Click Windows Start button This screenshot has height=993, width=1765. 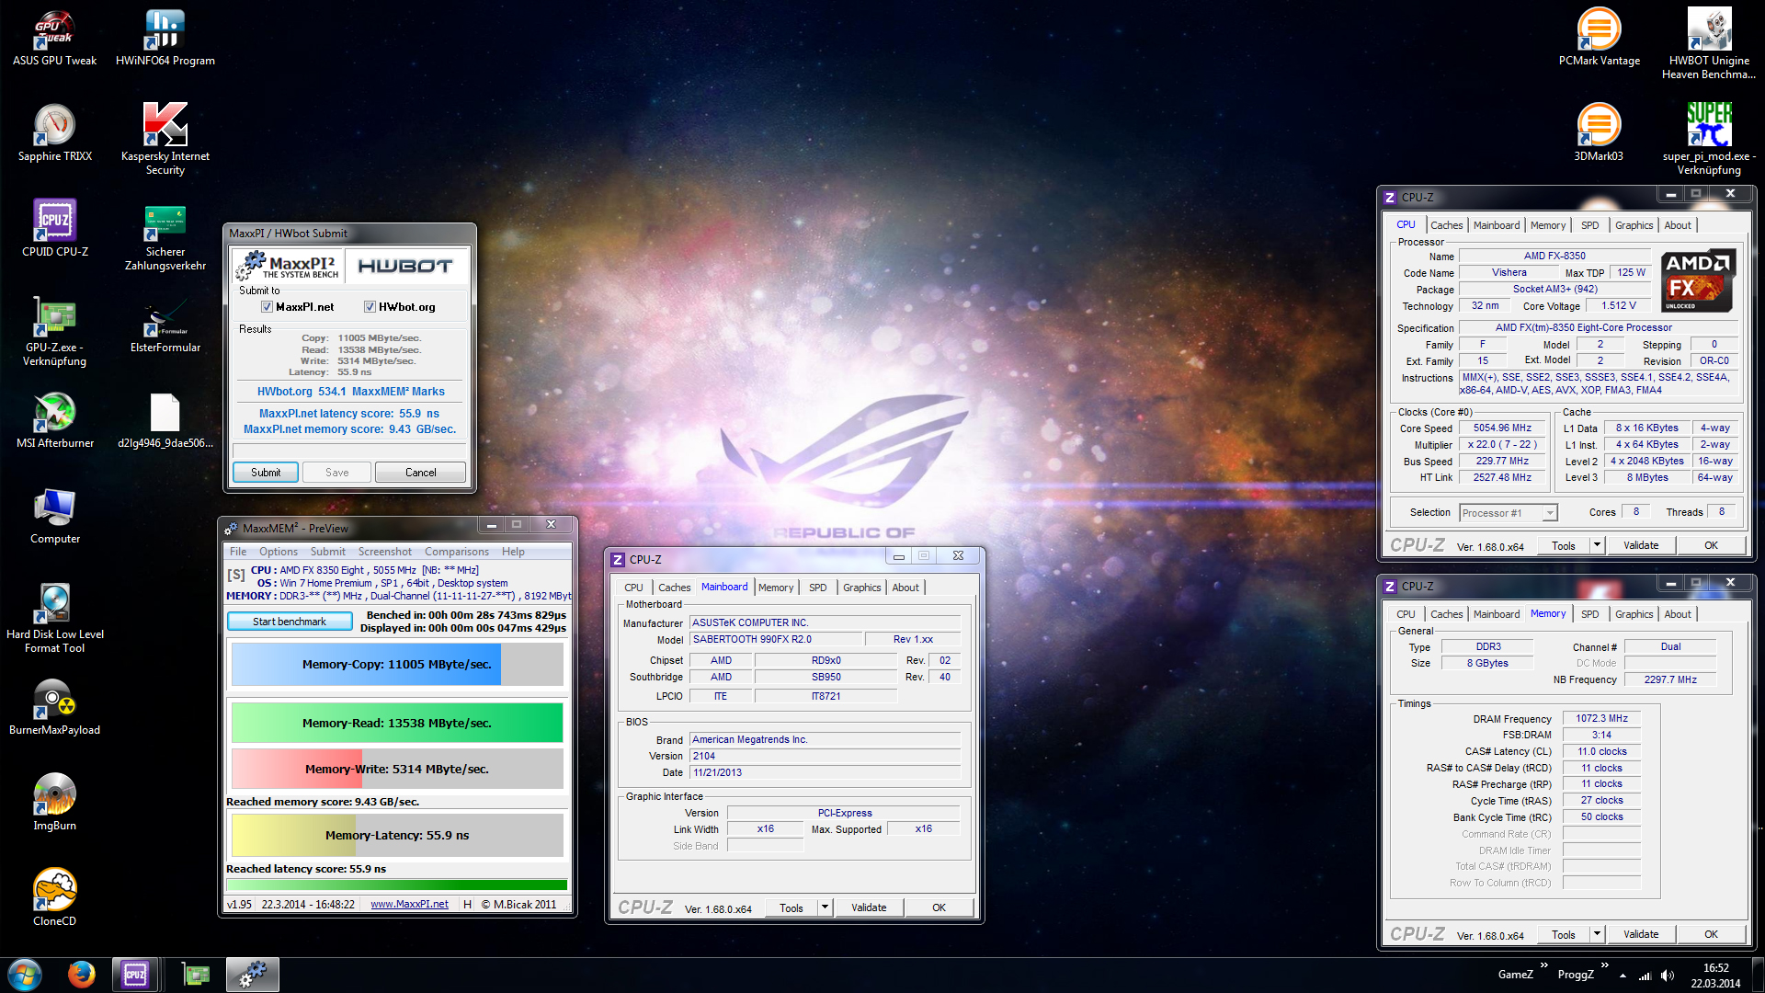pyautogui.click(x=25, y=975)
